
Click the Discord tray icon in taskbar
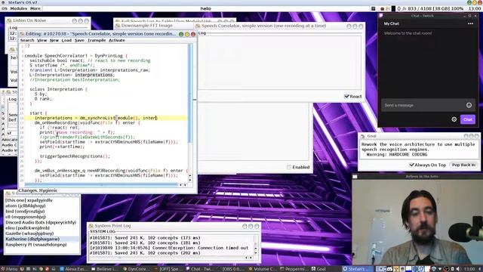(x=389, y=269)
